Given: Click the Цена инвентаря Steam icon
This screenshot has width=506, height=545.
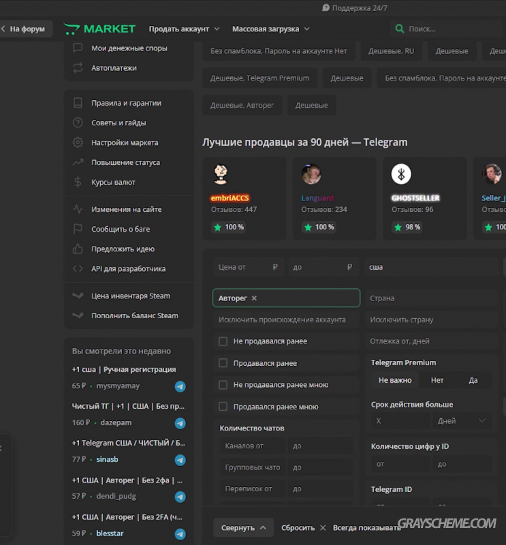Looking at the screenshot, I should point(78,296).
